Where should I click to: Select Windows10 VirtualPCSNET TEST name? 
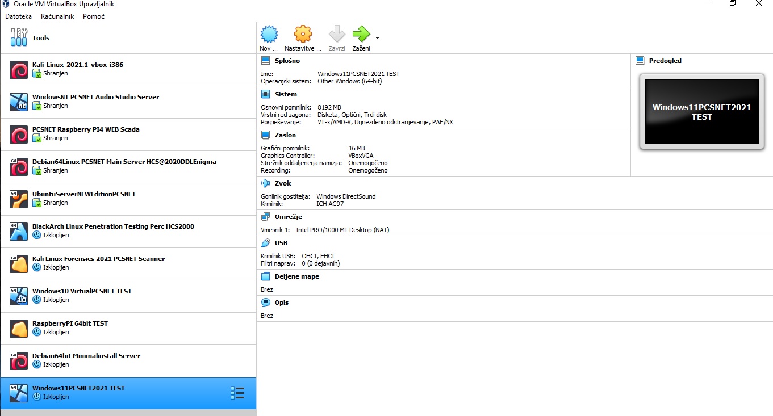(82, 291)
